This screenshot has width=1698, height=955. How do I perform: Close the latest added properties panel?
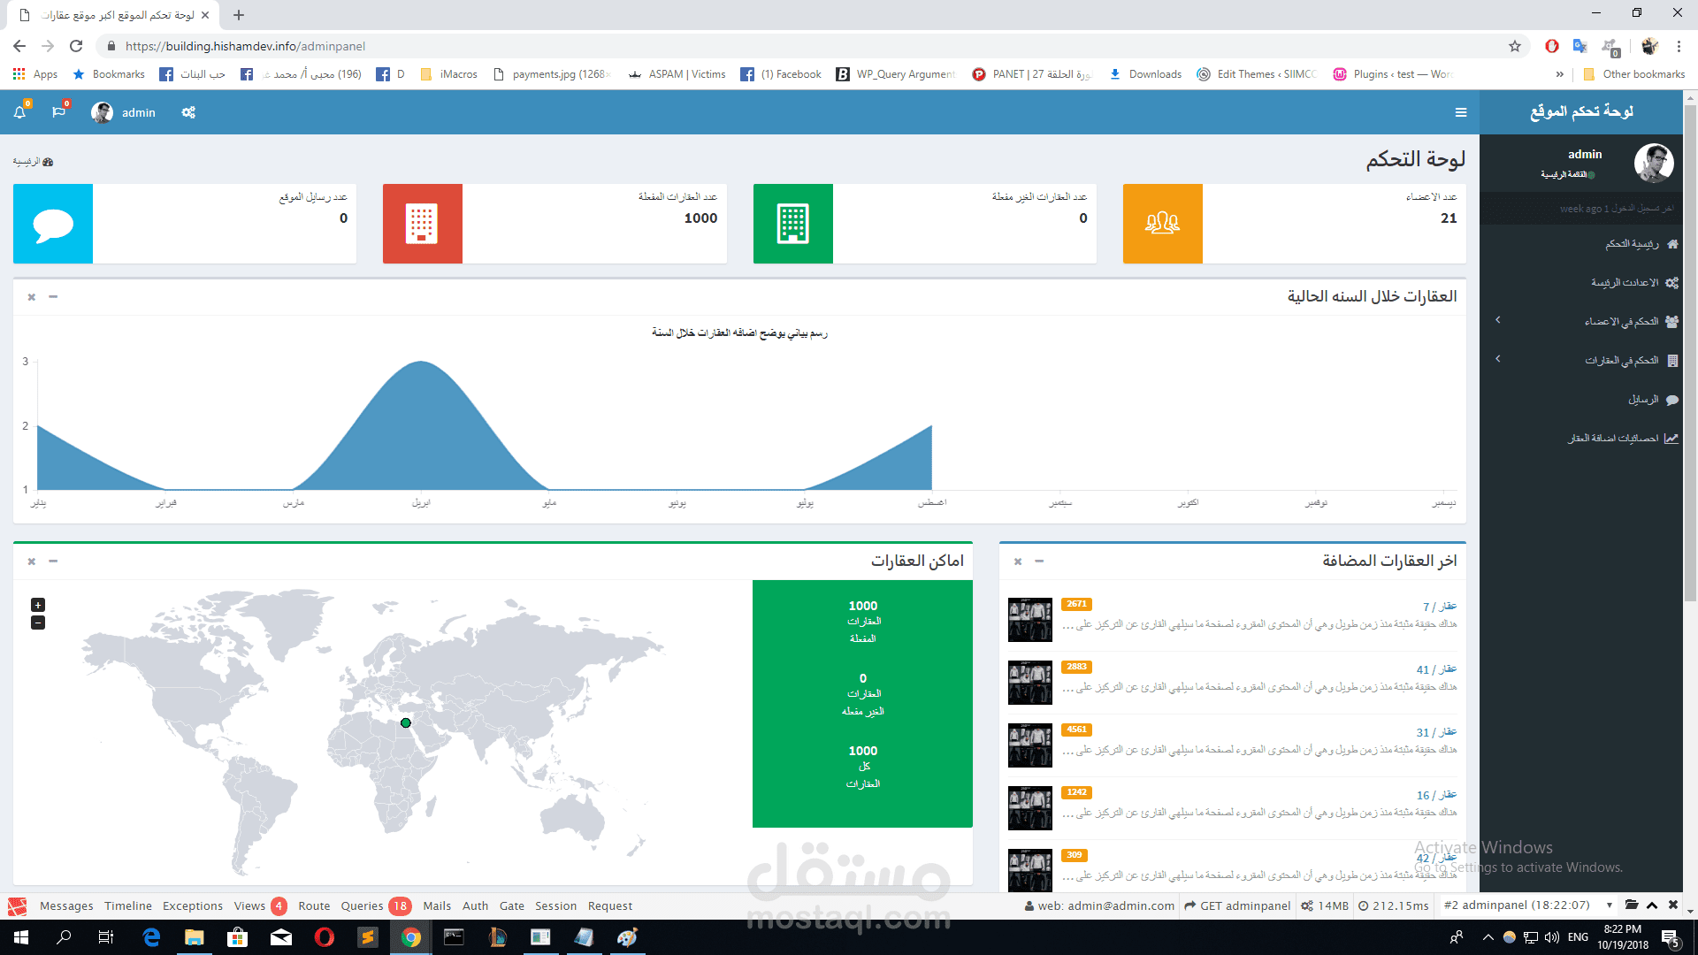pyautogui.click(x=1018, y=562)
